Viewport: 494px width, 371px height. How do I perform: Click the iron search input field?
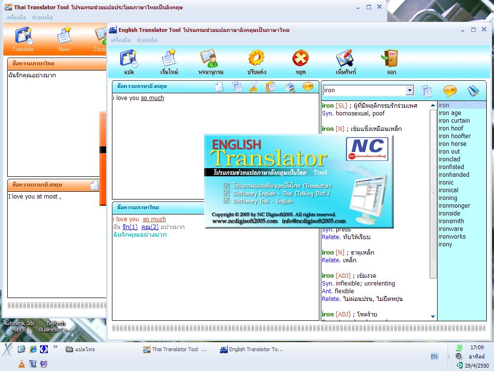[364, 90]
